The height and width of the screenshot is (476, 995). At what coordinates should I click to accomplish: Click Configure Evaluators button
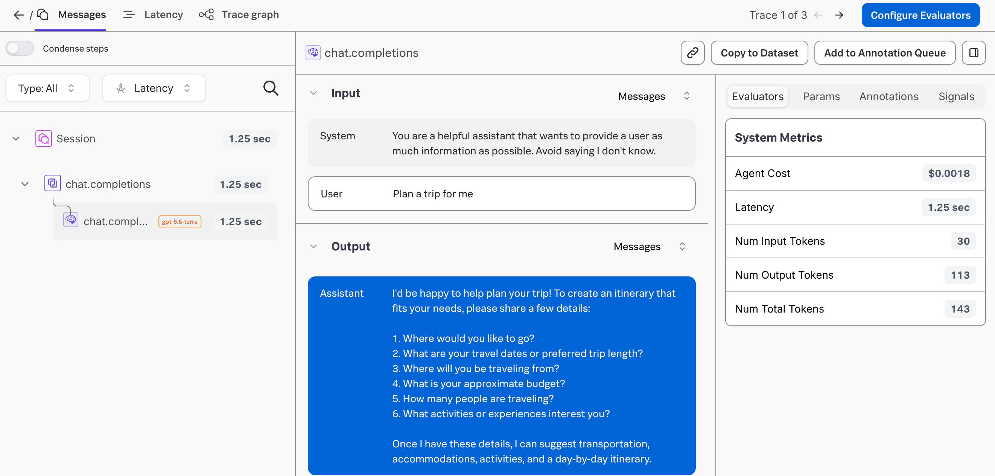click(920, 15)
